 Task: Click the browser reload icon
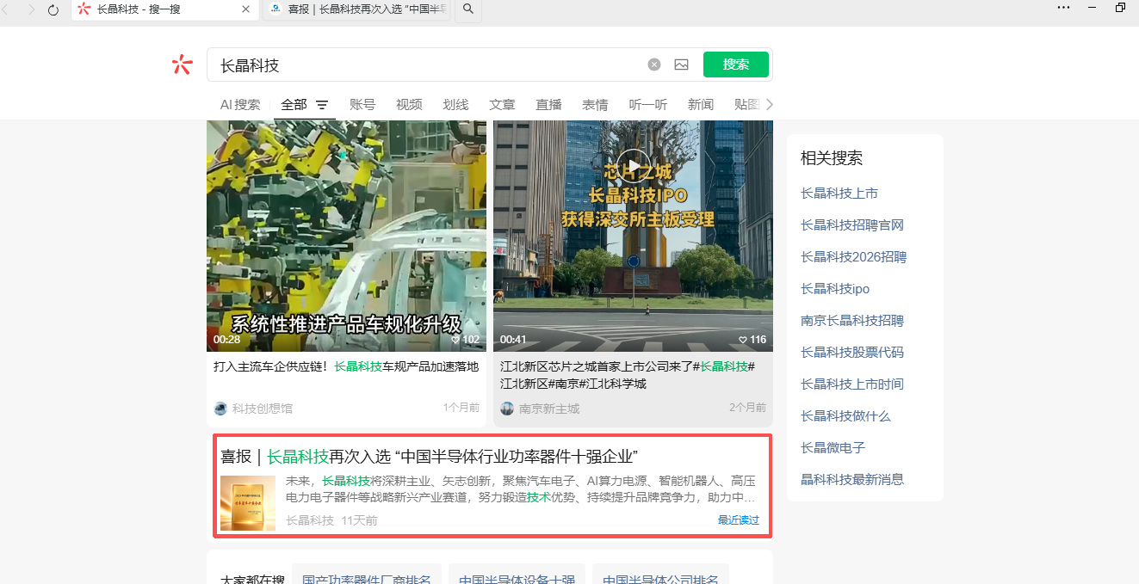pos(53,9)
